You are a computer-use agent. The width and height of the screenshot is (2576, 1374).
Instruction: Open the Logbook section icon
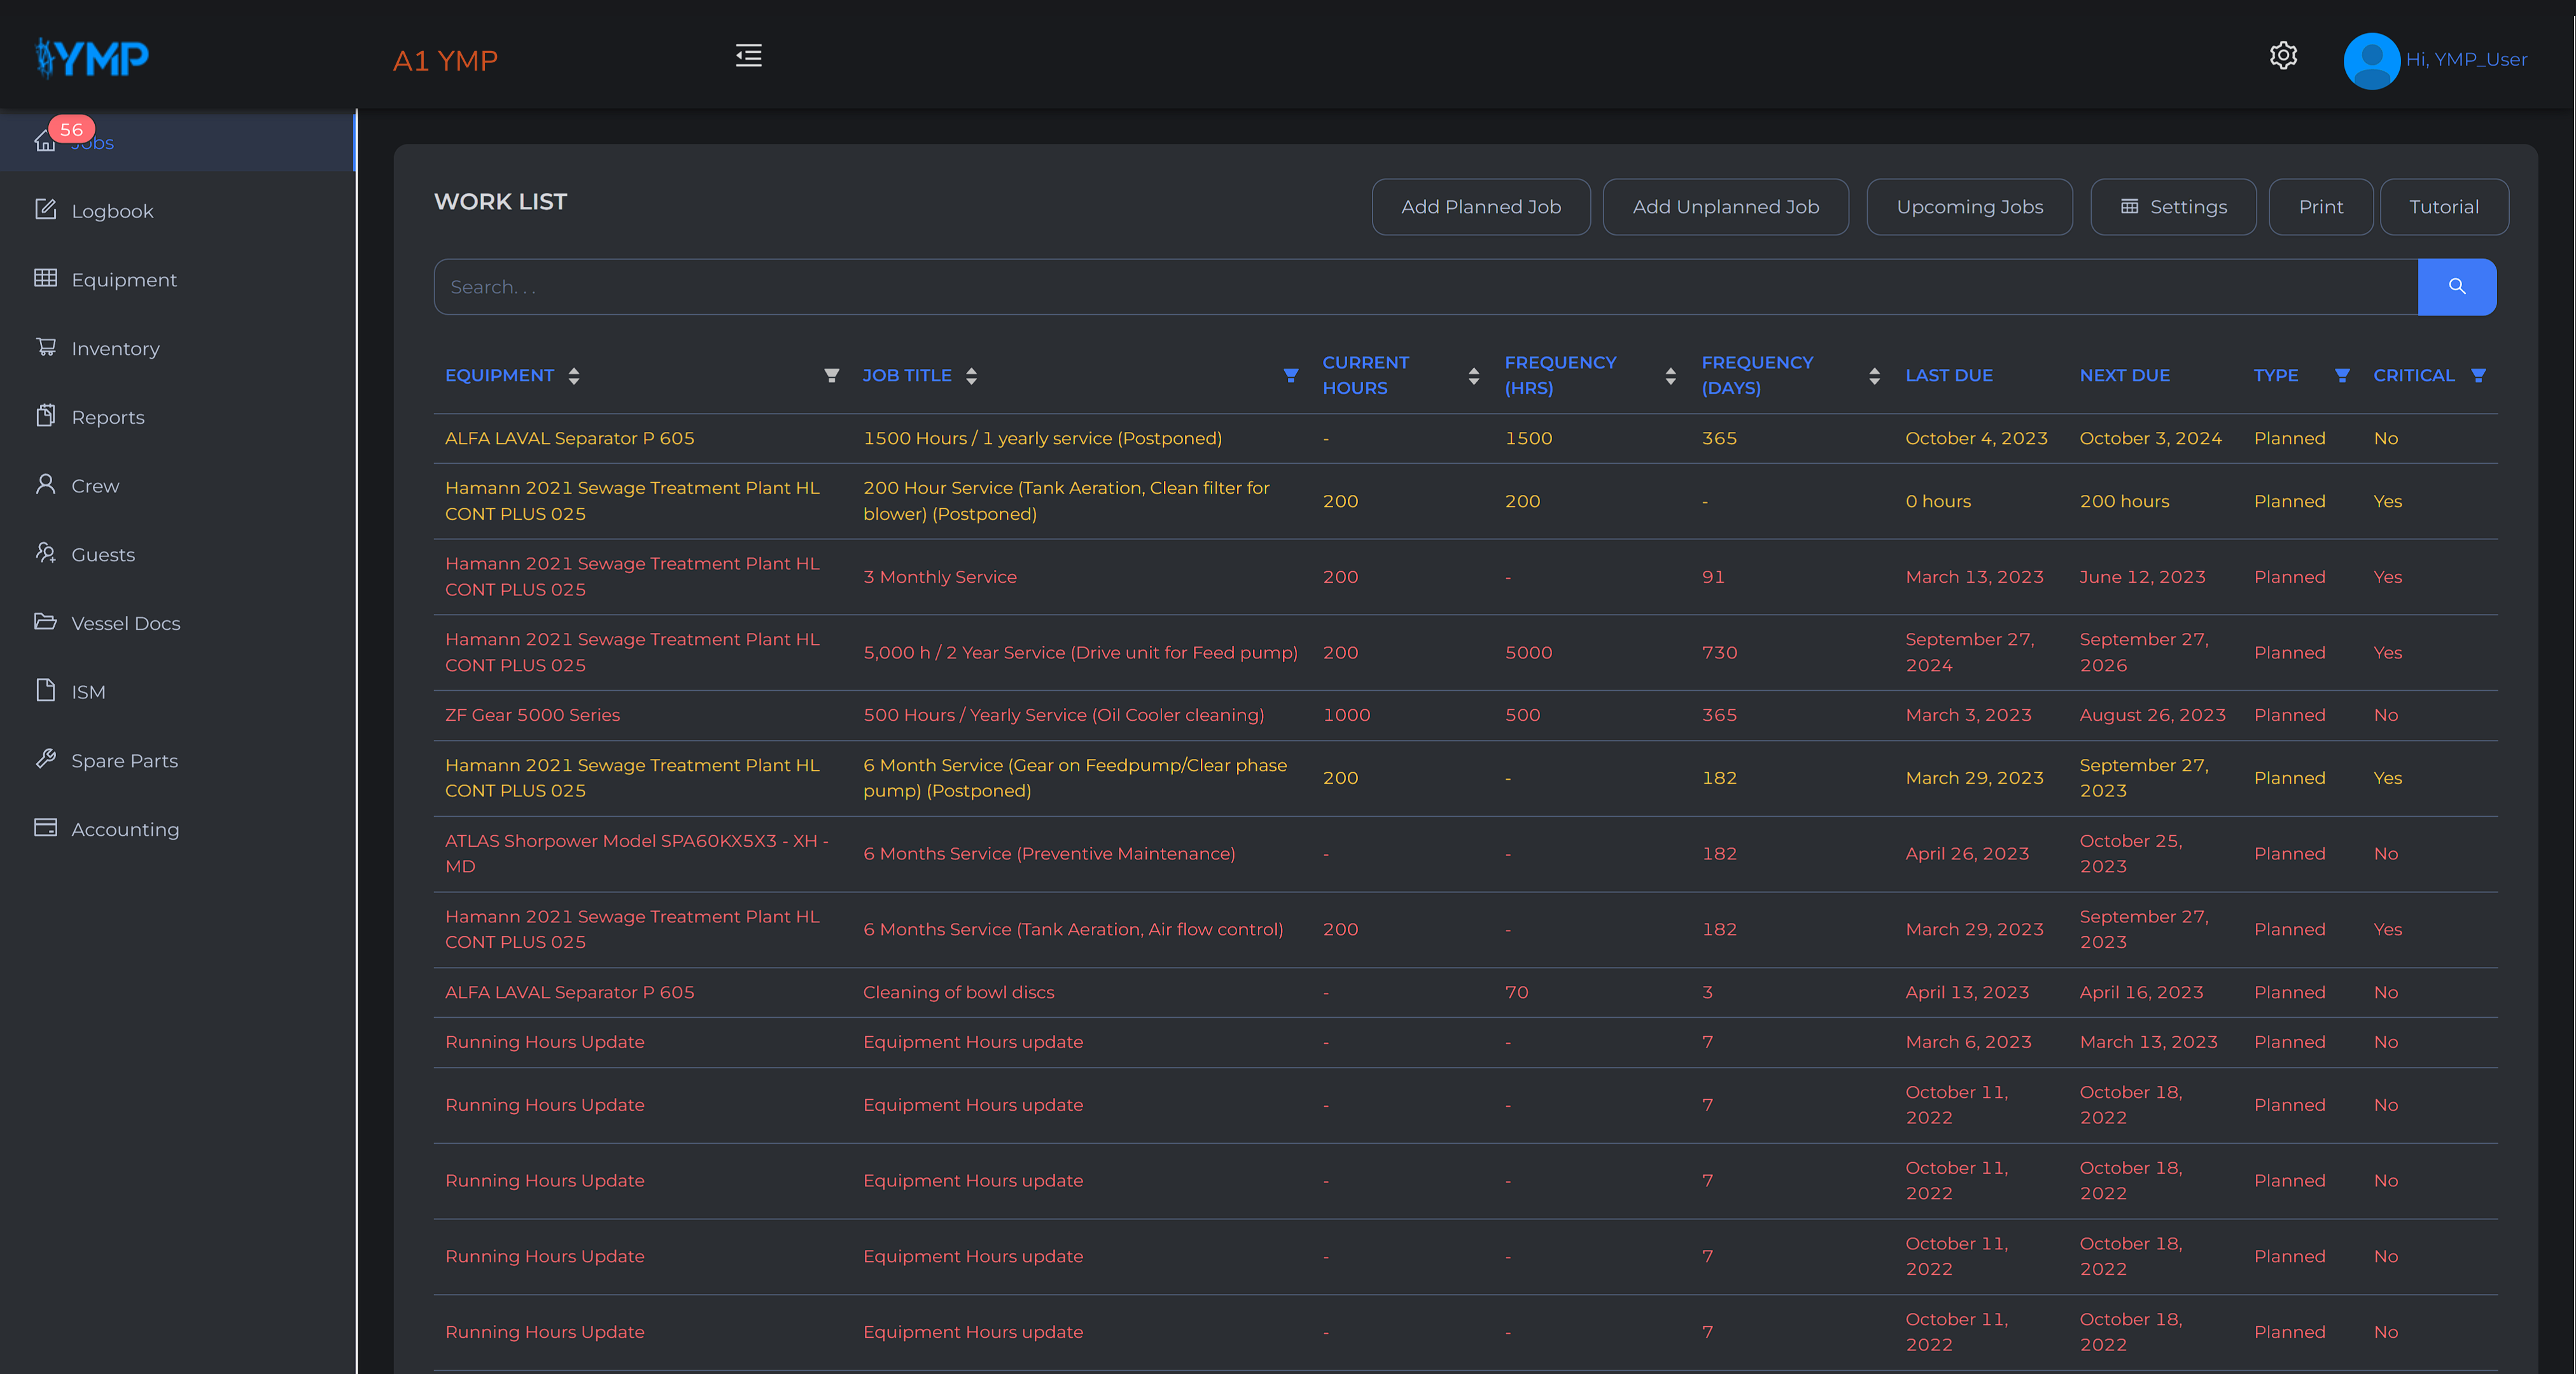pyautogui.click(x=46, y=209)
